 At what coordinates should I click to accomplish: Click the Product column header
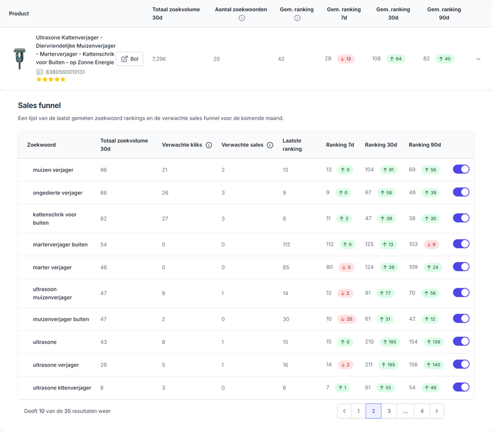tap(19, 14)
